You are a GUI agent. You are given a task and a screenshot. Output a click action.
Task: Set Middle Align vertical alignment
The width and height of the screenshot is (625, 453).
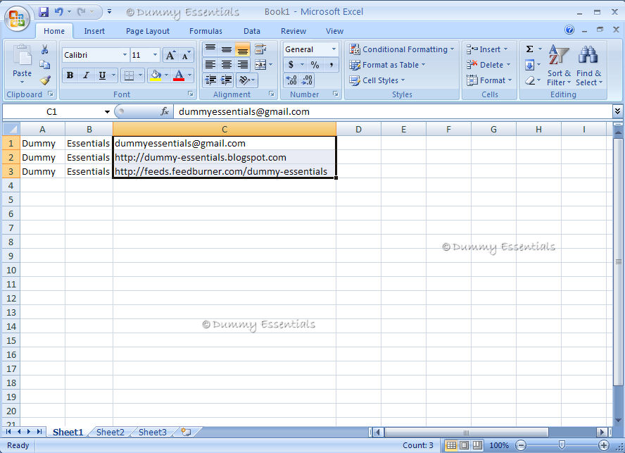(x=227, y=49)
